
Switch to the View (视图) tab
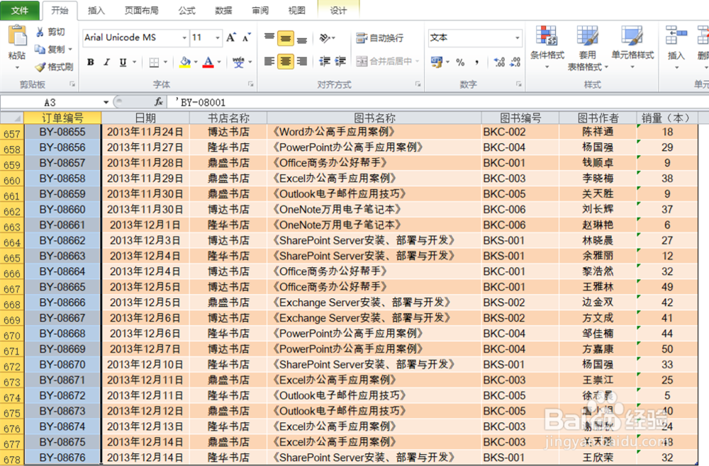click(x=296, y=11)
